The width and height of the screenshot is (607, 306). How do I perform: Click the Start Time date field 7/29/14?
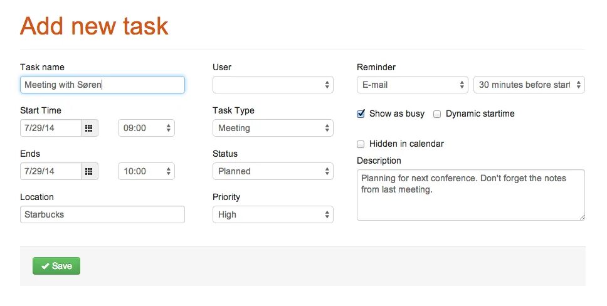pos(51,128)
